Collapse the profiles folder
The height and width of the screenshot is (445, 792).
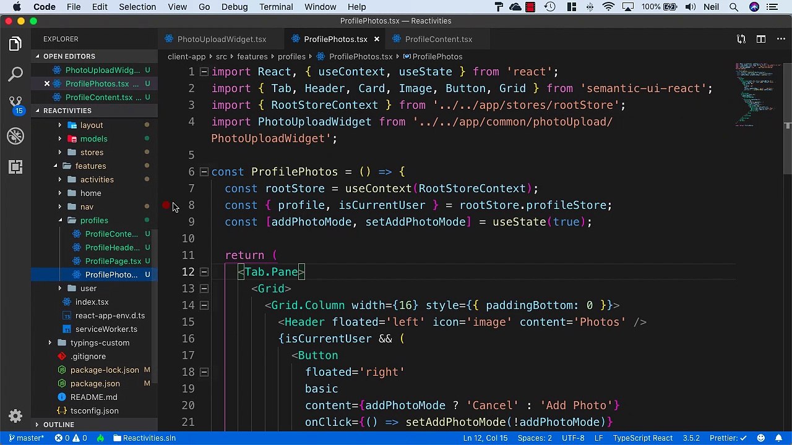click(94, 220)
